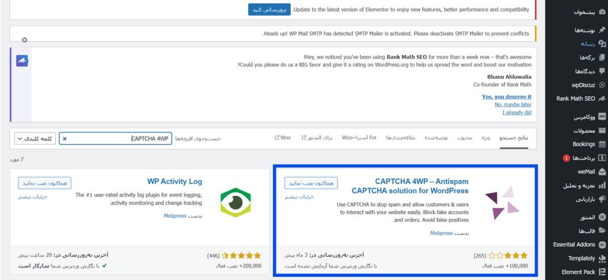Click the برگه‌ها pages icon in sidebar
Image resolution: width=608 pixels, height=280 pixels.
click(x=602, y=57)
